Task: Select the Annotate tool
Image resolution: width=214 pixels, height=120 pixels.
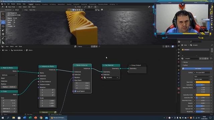Action: click(3, 39)
